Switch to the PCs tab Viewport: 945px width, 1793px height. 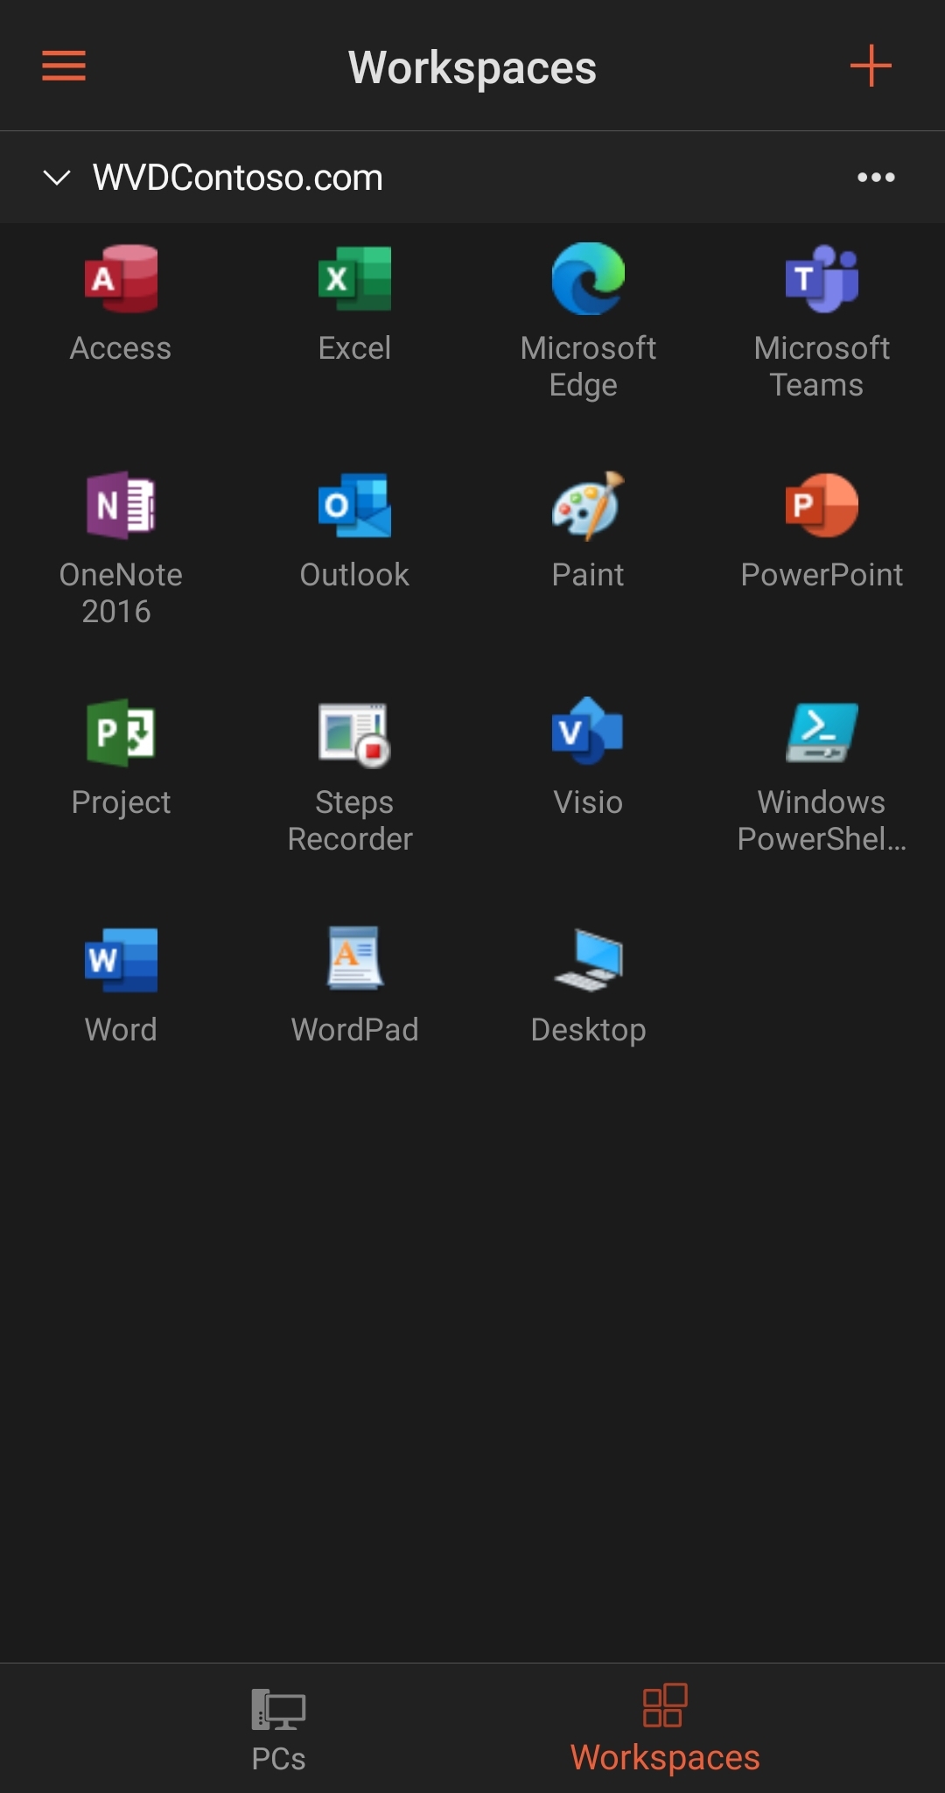(278, 1730)
